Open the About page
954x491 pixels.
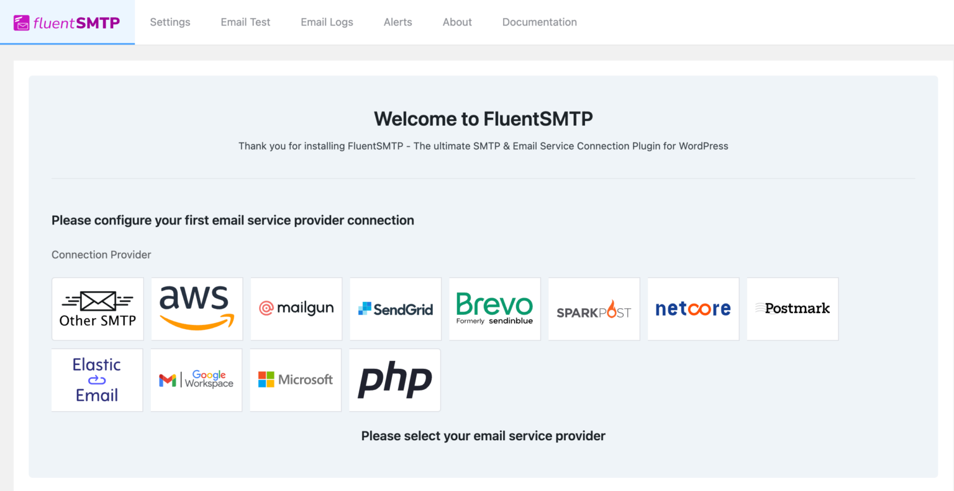click(x=457, y=22)
